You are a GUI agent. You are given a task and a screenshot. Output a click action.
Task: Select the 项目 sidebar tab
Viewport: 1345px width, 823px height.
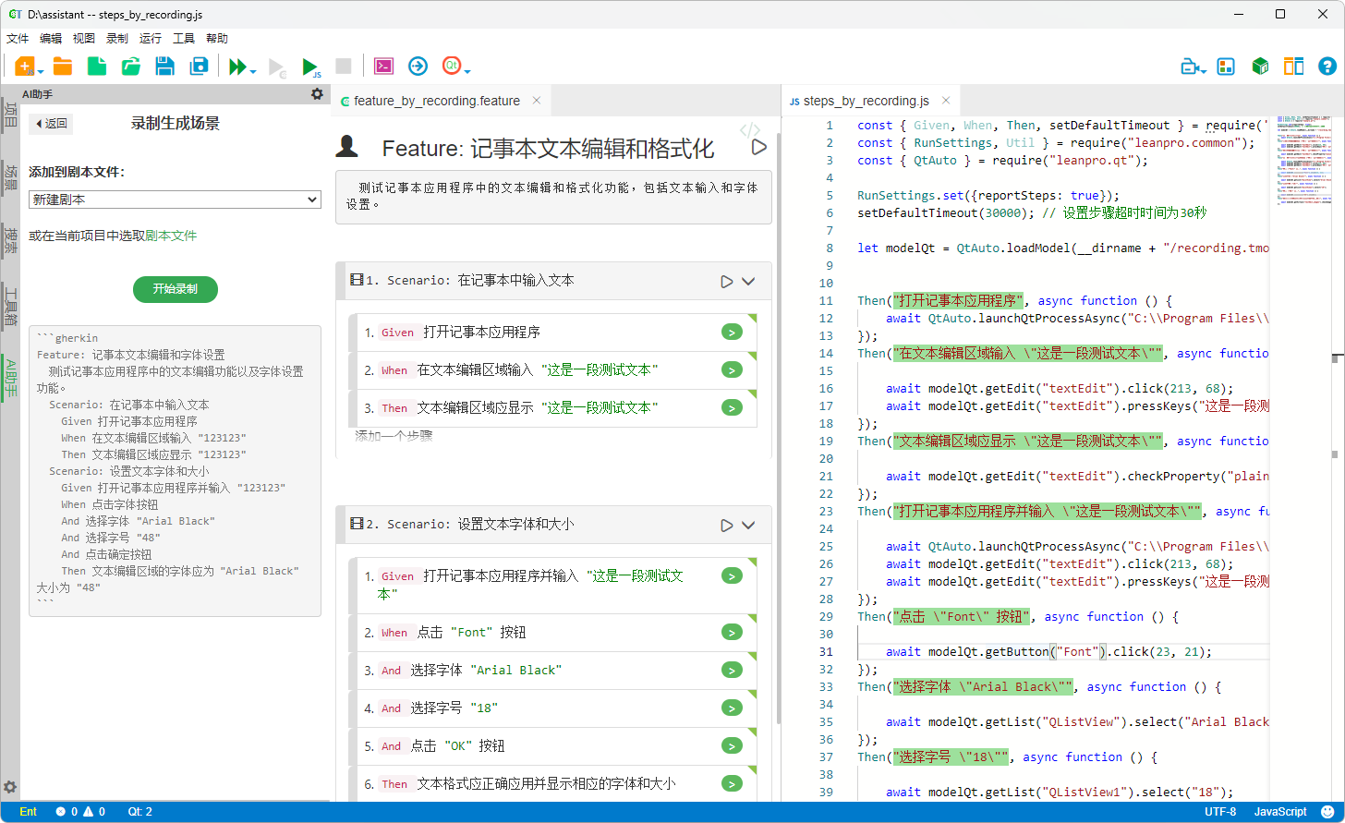point(10,114)
